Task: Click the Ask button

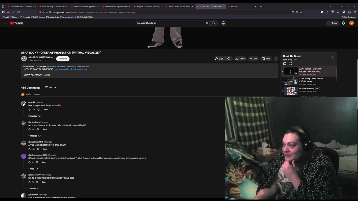Action: (x=253, y=59)
